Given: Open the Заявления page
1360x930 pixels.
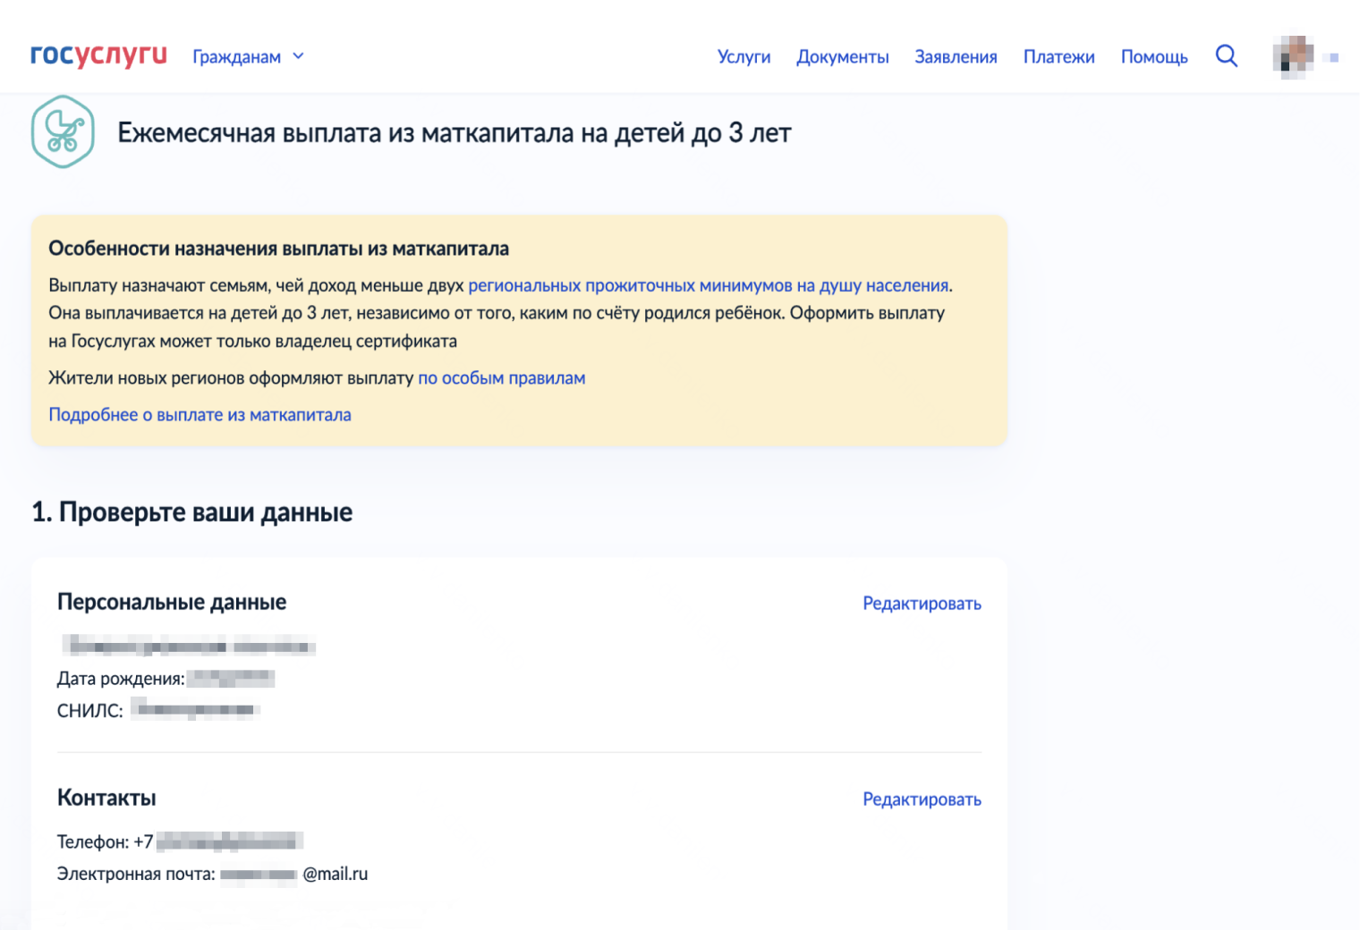Looking at the screenshot, I should (x=956, y=56).
